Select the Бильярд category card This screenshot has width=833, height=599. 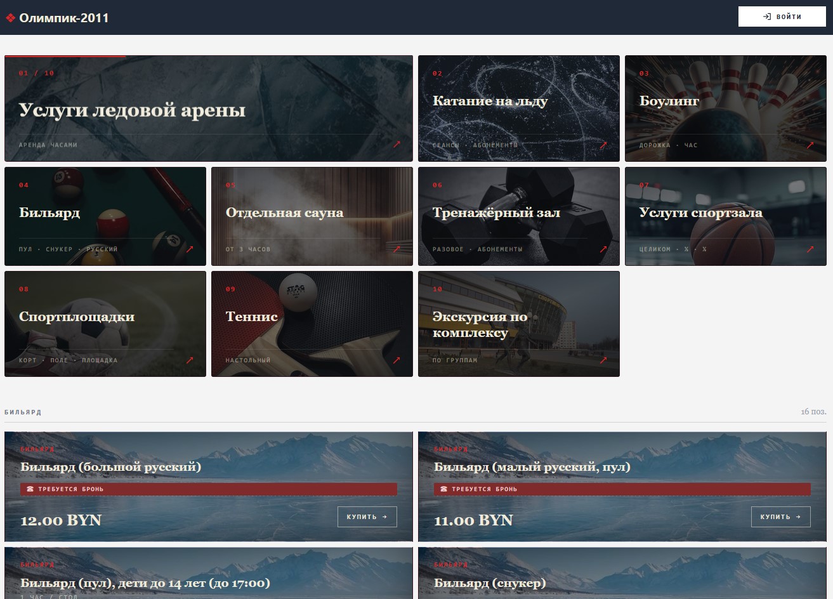click(x=105, y=216)
